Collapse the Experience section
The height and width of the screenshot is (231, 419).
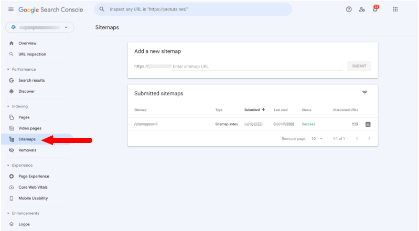20,166
